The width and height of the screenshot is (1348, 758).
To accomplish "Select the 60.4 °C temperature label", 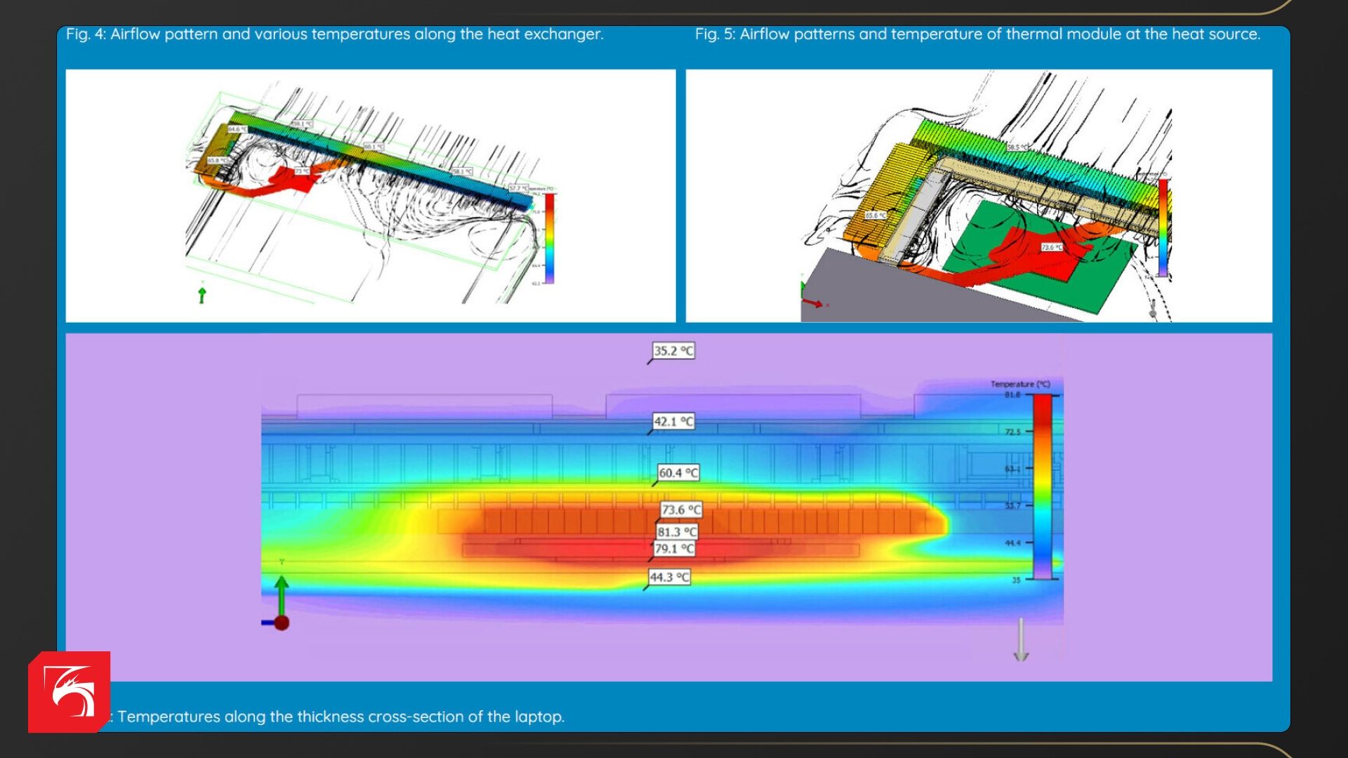I will [x=678, y=473].
